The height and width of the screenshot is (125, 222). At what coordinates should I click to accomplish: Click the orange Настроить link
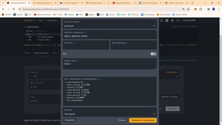point(172,72)
